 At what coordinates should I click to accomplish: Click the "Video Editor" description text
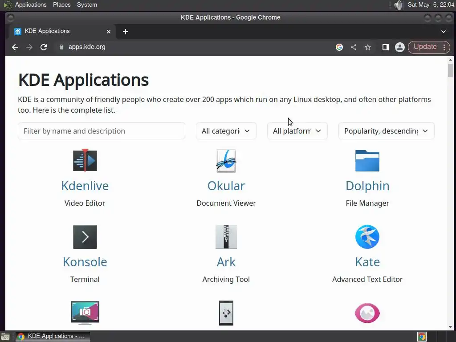click(x=85, y=203)
